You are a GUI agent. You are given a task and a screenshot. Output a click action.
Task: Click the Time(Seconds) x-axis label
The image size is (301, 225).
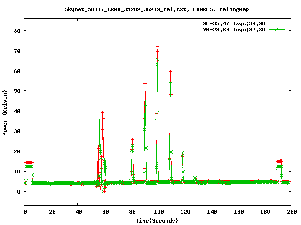157,221
